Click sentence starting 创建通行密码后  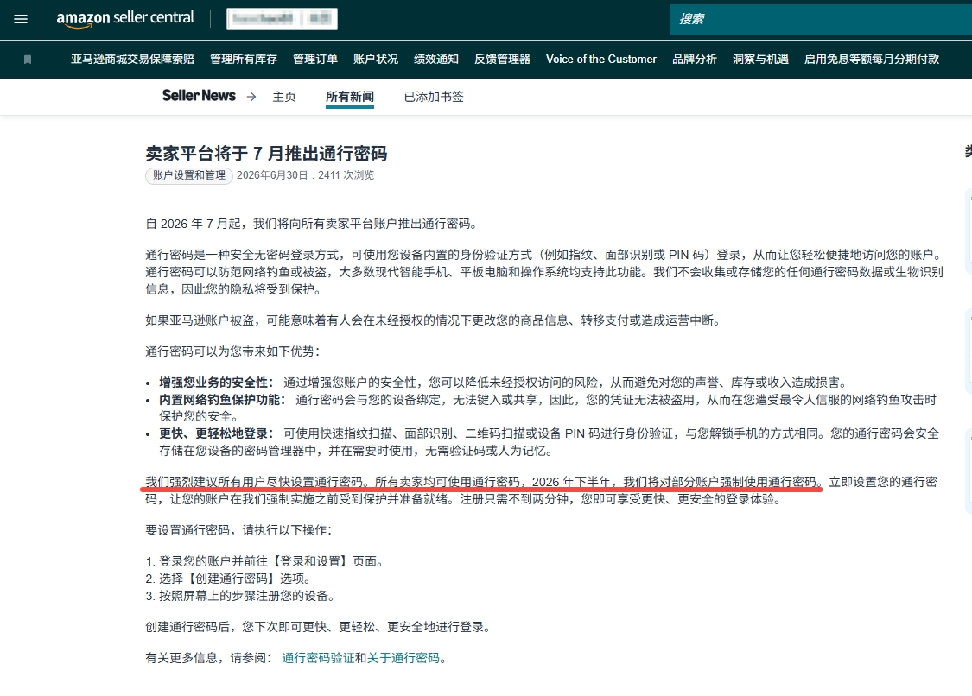[319, 627]
